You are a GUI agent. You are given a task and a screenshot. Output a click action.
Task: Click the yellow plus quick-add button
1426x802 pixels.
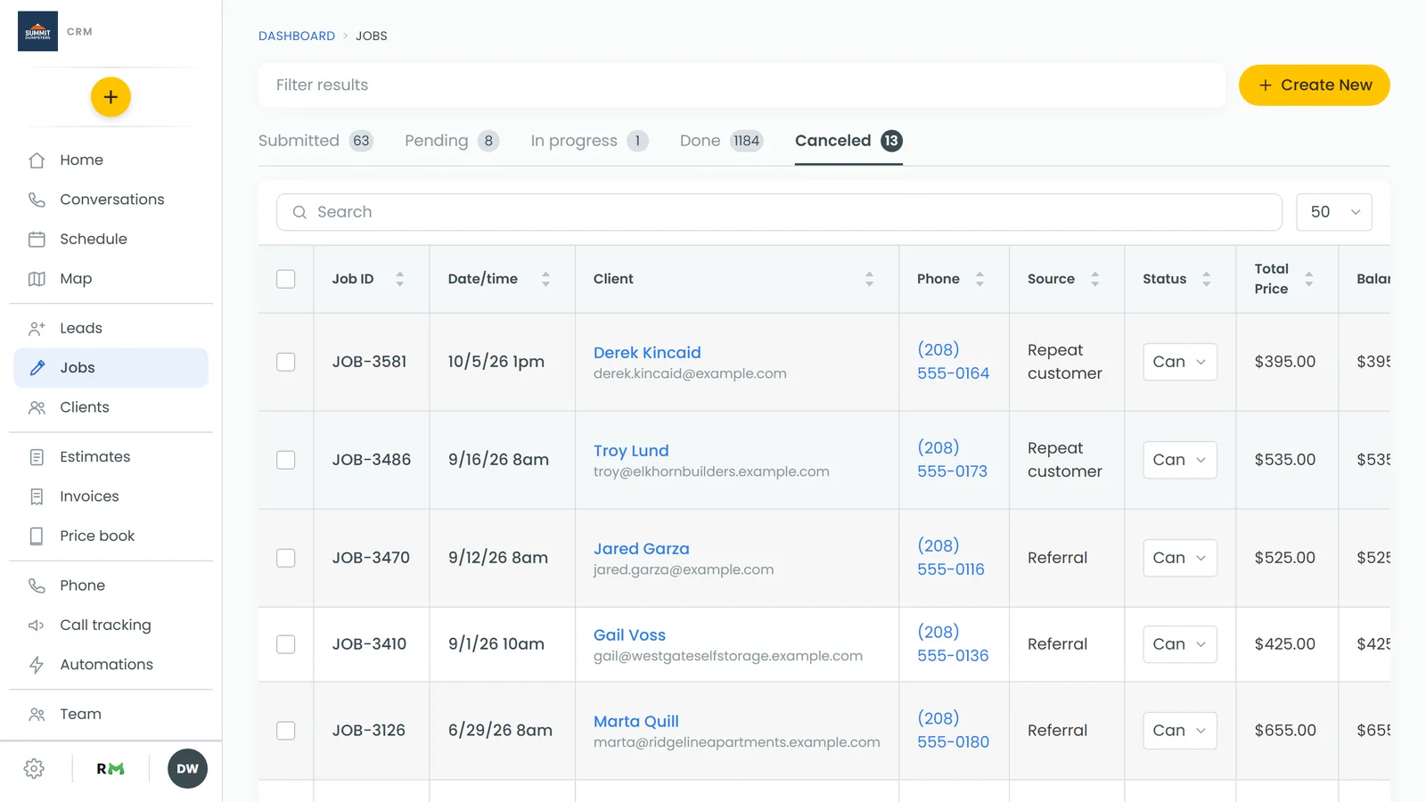[x=111, y=97]
